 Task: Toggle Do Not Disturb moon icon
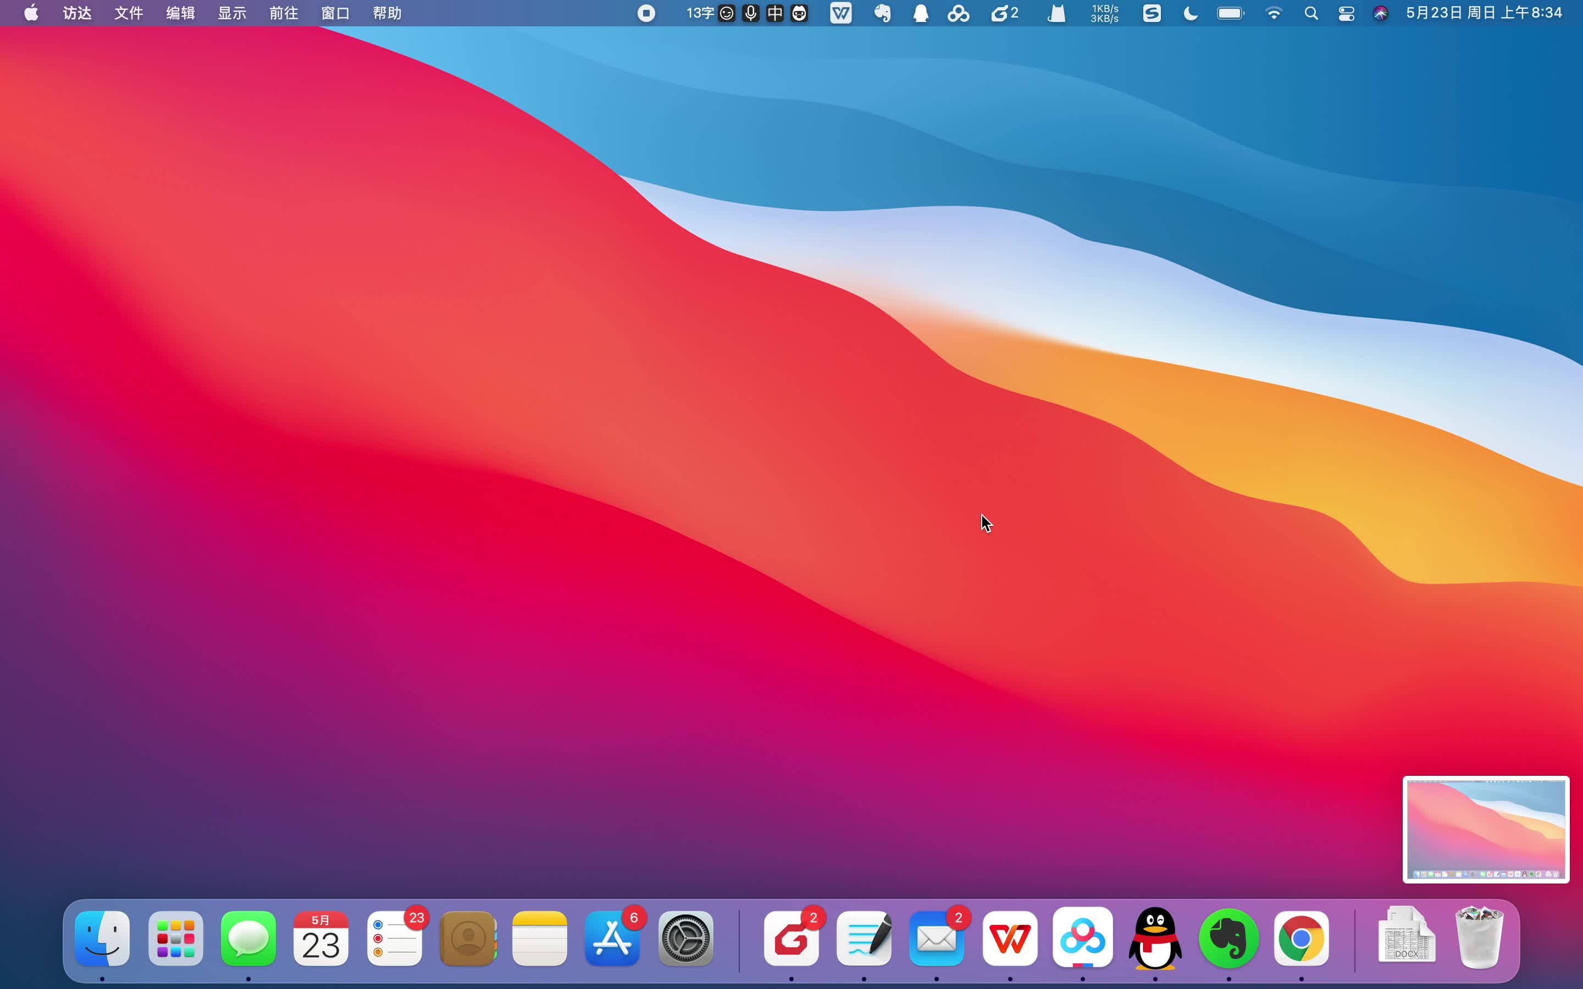pyautogui.click(x=1191, y=13)
